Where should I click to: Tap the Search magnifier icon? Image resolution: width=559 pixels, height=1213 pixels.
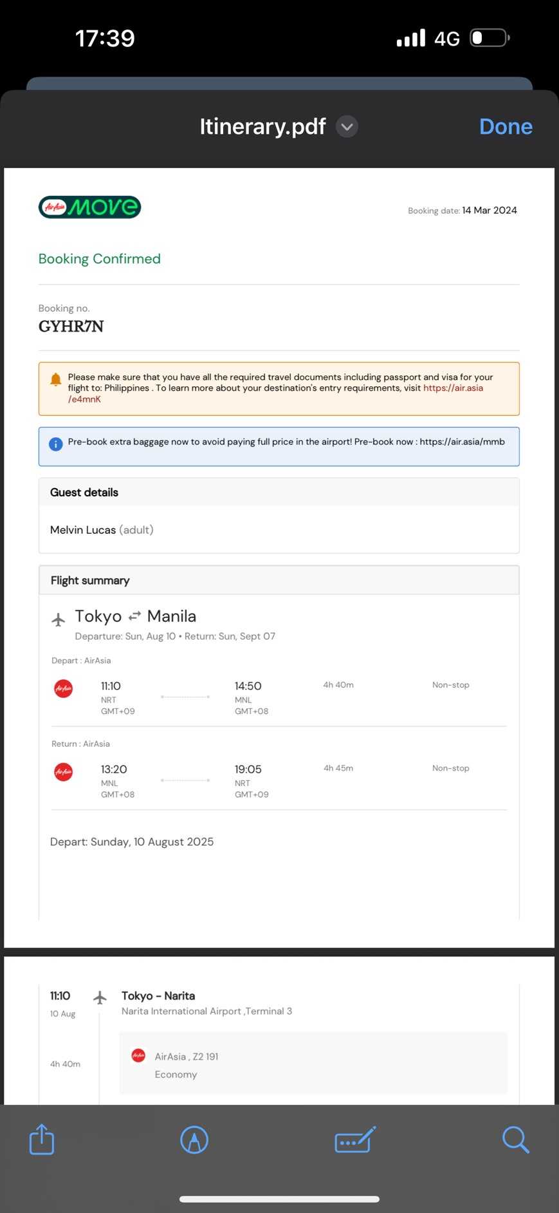[x=515, y=1140]
